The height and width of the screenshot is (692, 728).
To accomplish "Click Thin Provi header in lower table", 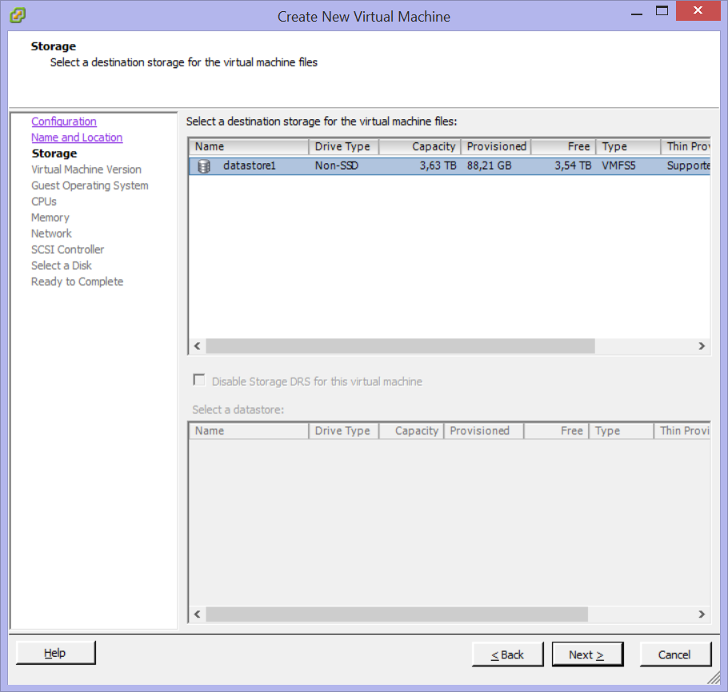I will click(x=682, y=431).
